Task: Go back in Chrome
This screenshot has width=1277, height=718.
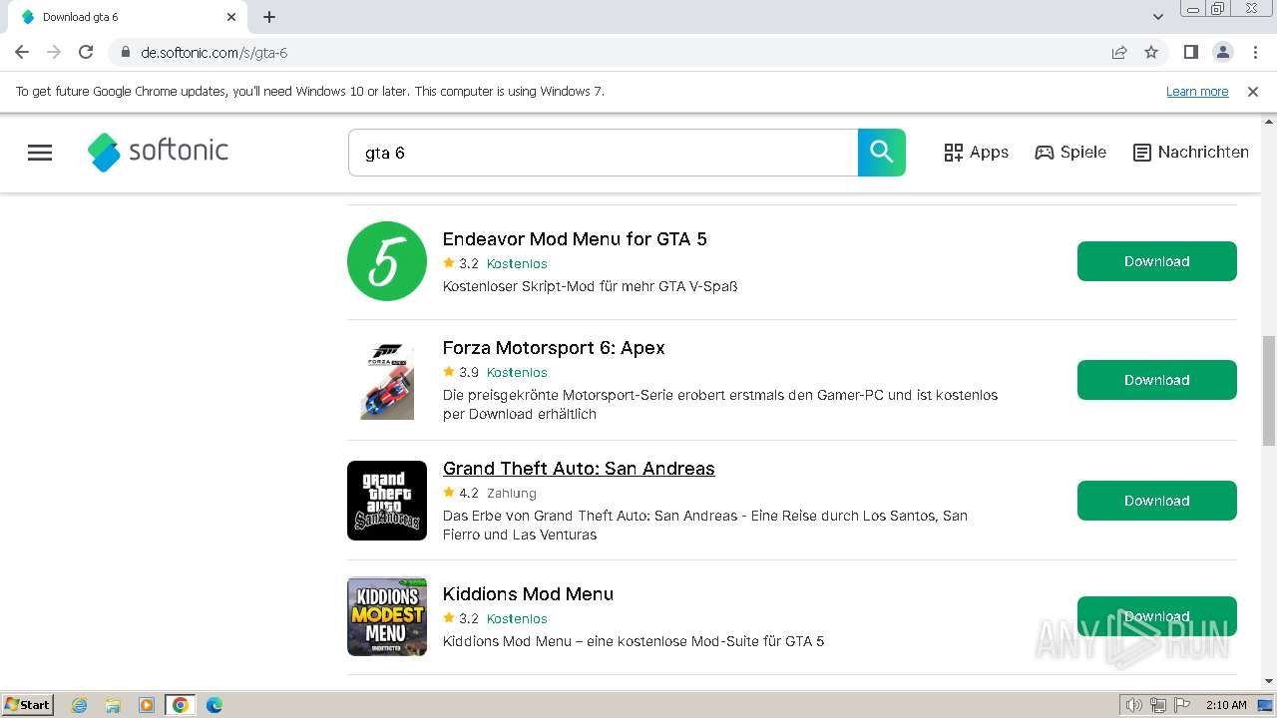Action: point(22,52)
